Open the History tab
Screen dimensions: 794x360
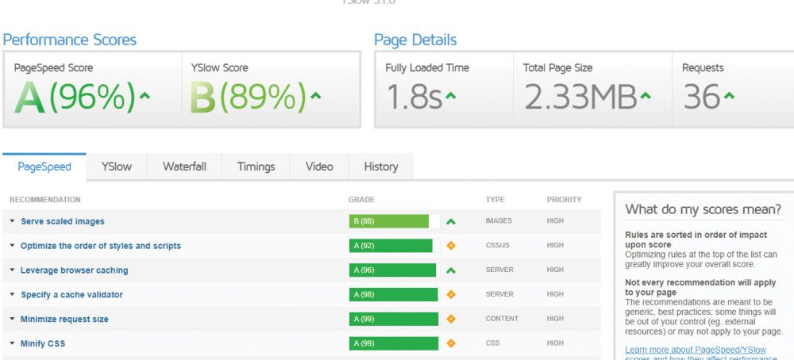click(x=381, y=167)
